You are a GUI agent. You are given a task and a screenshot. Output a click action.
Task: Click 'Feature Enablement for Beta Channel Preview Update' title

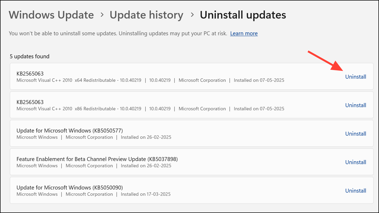tap(97, 159)
